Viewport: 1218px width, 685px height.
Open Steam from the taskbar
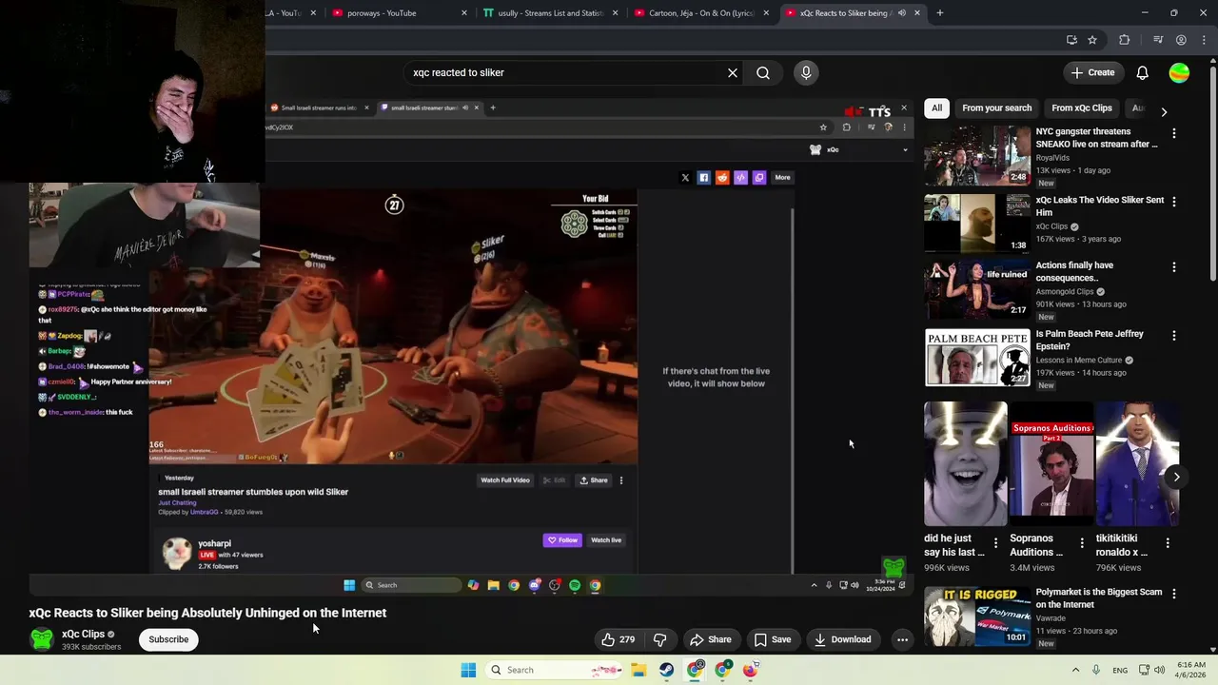click(666, 670)
